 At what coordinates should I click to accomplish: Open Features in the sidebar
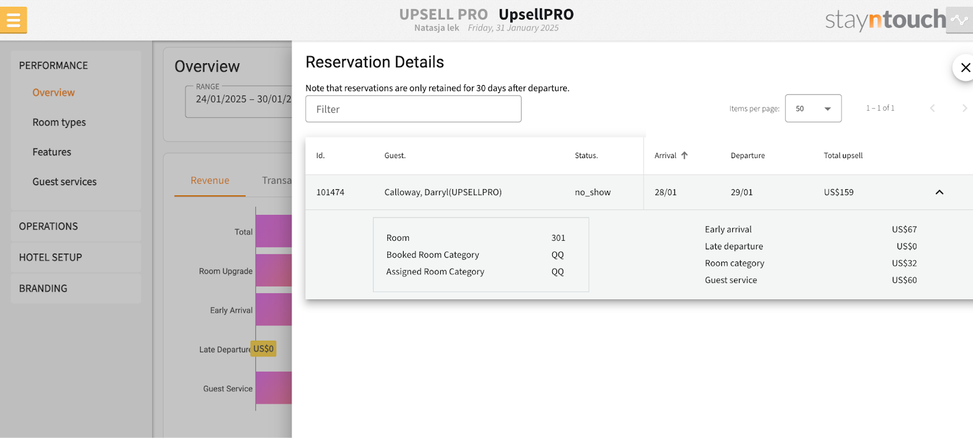(52, 152)
